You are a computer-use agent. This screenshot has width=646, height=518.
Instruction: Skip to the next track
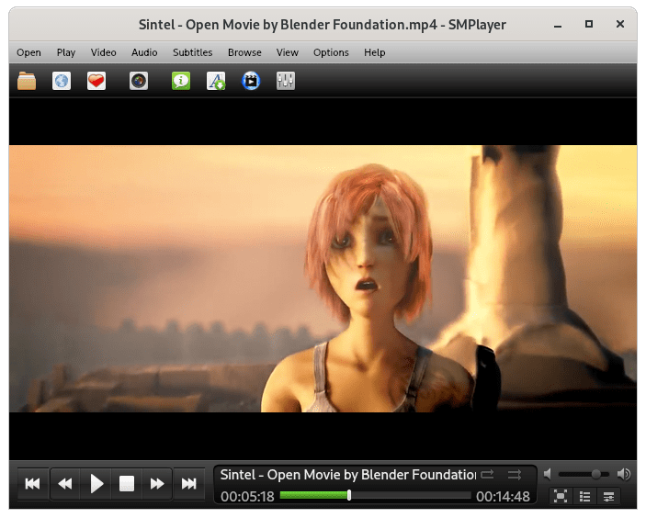pyautogui.click(x=188, y=483)
